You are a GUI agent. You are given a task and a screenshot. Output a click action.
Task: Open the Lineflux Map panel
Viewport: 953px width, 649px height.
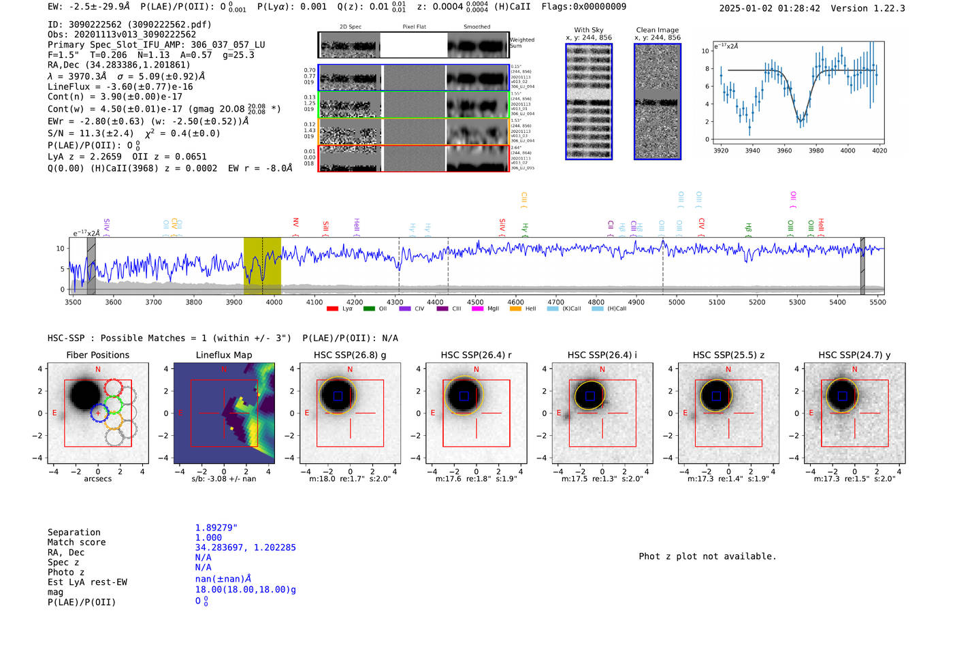pos(224,413)
